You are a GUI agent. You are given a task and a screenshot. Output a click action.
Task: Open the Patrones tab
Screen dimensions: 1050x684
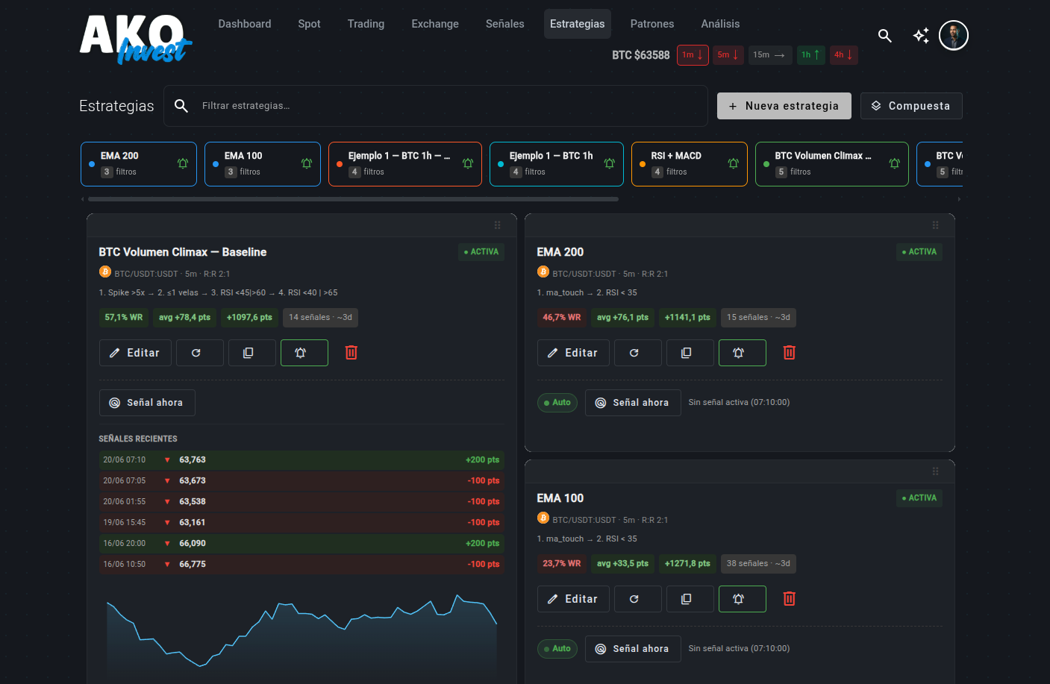652,24
